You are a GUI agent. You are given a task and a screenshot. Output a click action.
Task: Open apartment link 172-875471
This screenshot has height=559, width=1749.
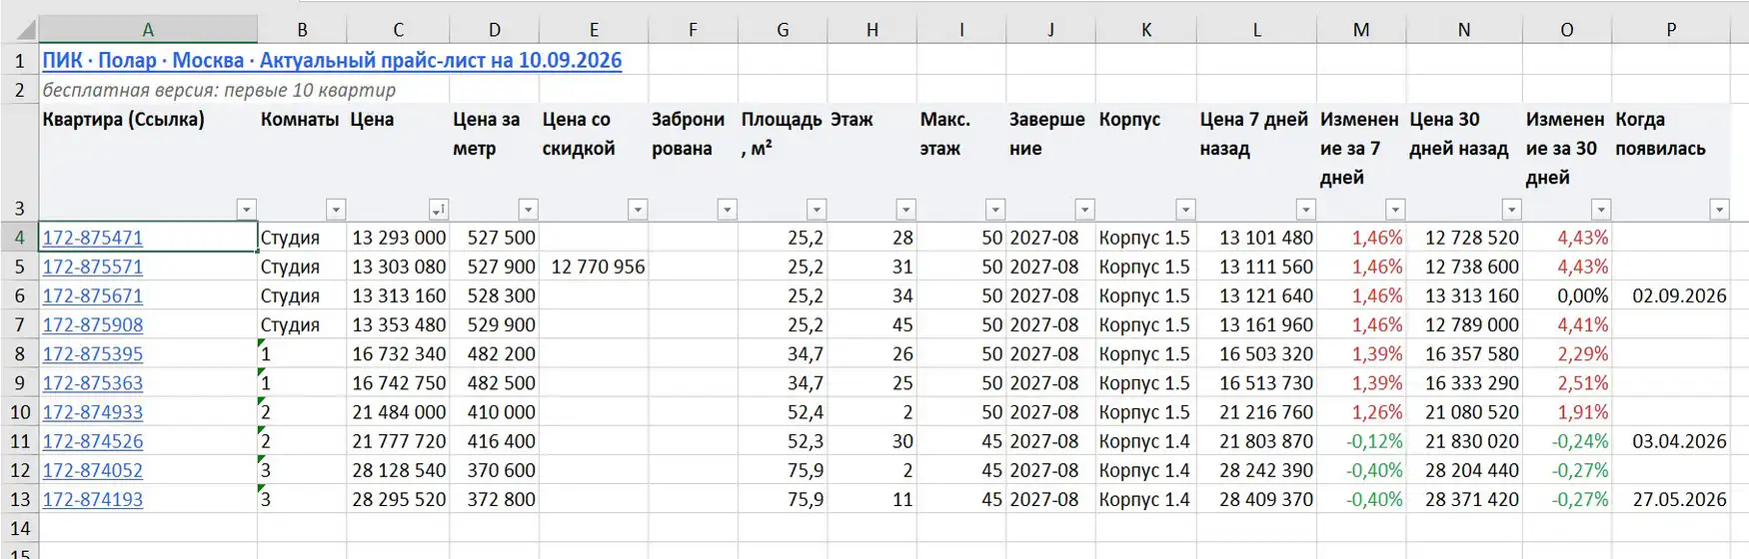click(92, 238)
